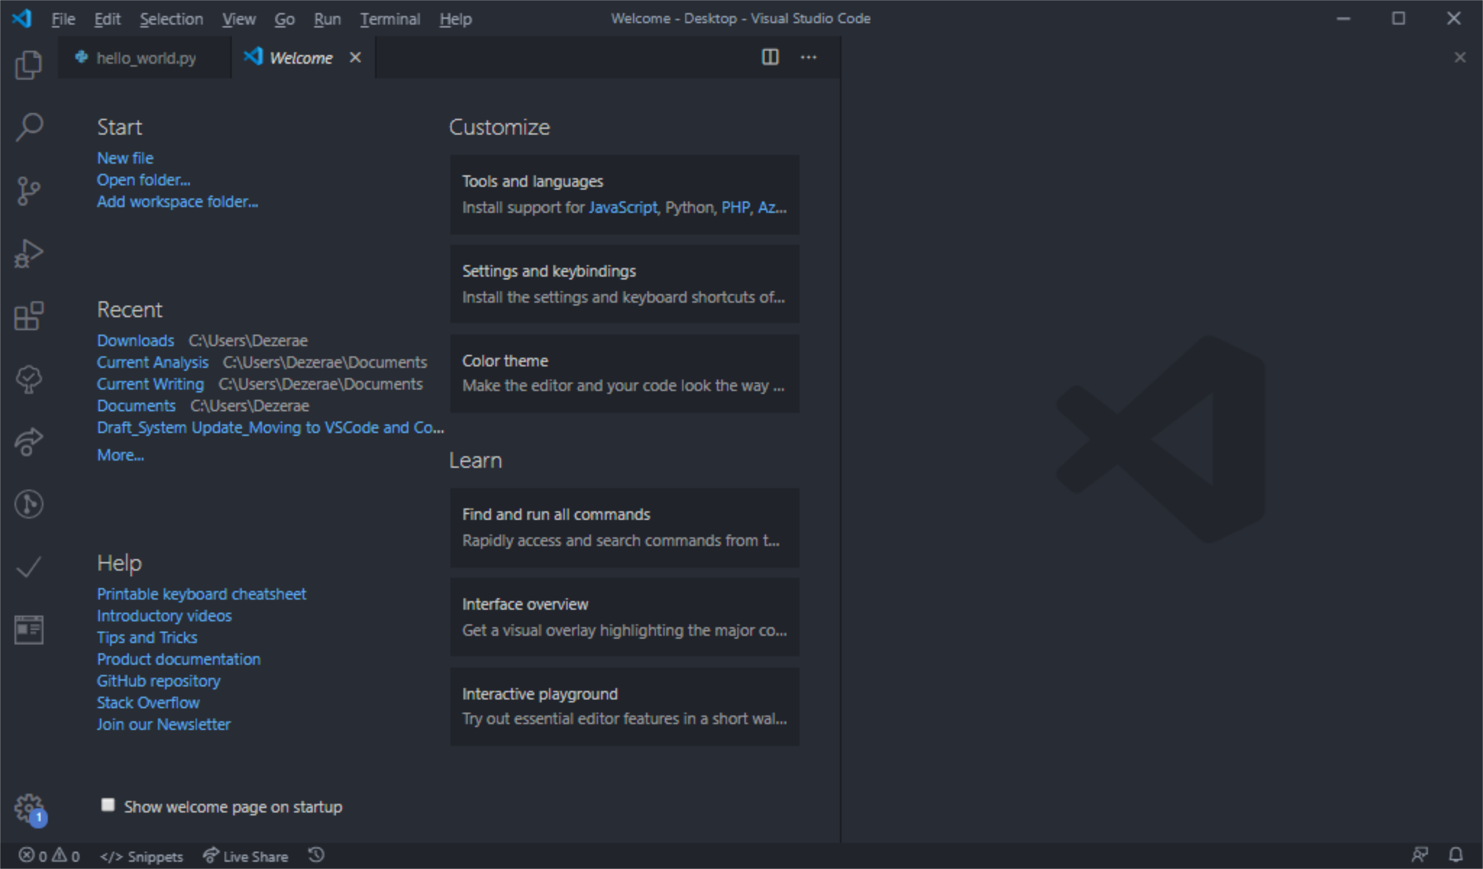This screenshot has width=1483, height=869.
Task: Click Add workspace folder... link
Action: (x=177, y=202)
